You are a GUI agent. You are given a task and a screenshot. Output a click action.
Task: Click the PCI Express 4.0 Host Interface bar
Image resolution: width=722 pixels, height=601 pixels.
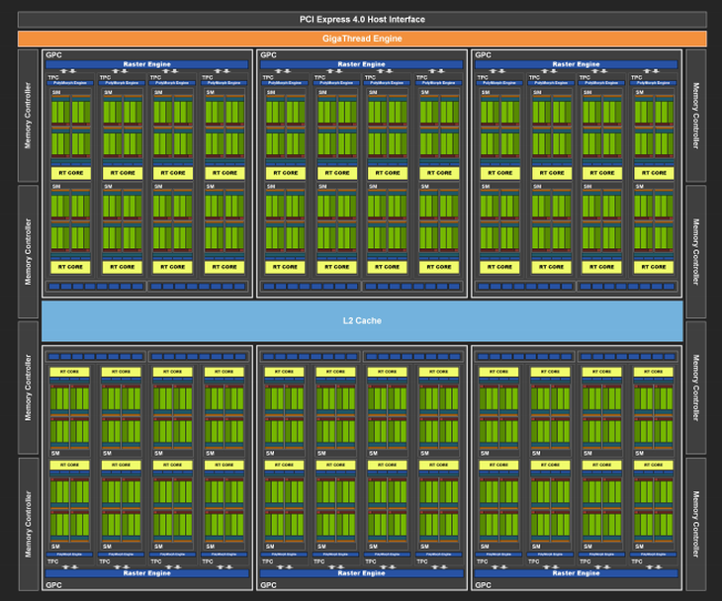tap(361, 19)
